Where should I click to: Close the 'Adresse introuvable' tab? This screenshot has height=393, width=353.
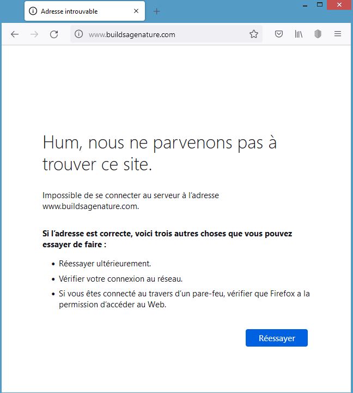(136, 11)
